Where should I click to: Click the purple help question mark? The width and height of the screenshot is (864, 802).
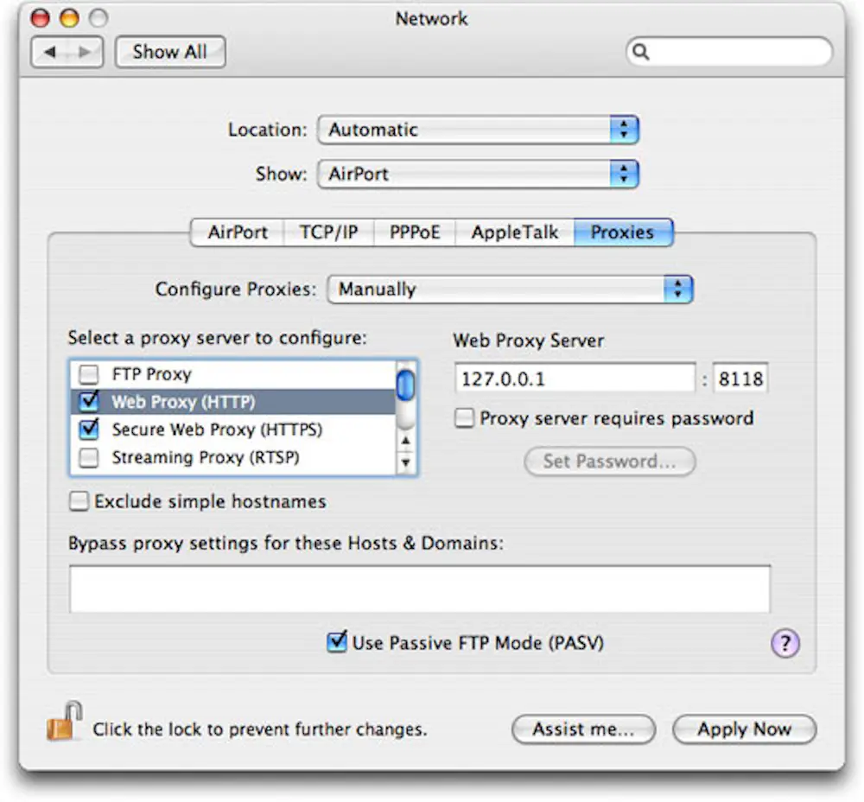pyautogui.click(x=785, y=644)
